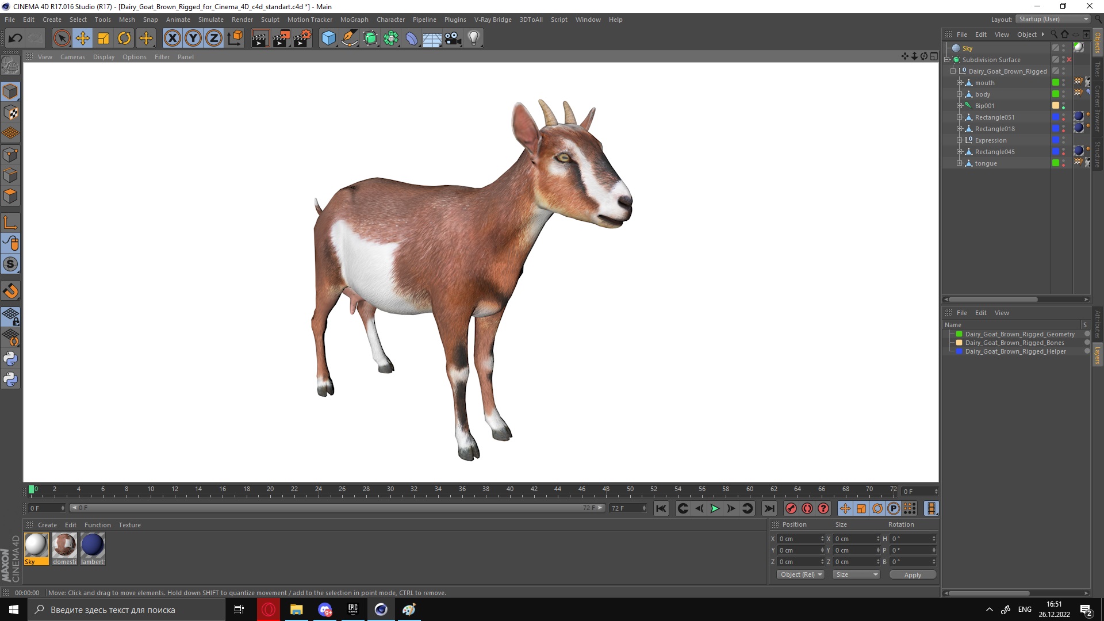Open the Object (Rel) coordinate dropdown
Screen dimensions: 1104x621
point(800,574)
